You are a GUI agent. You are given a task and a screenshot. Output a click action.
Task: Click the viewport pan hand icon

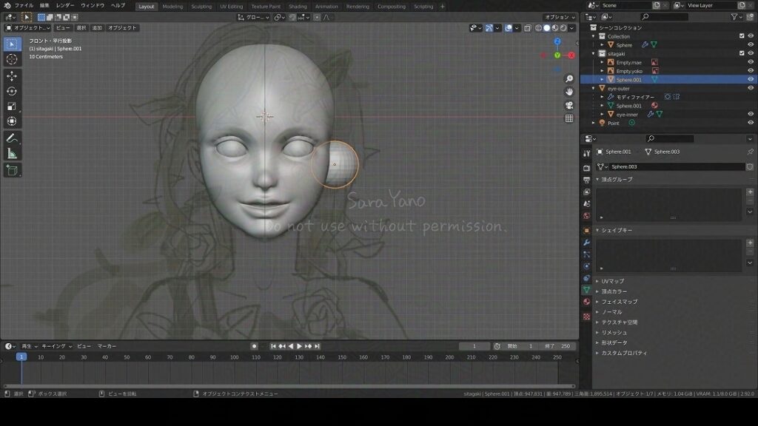tap(569, 92)
